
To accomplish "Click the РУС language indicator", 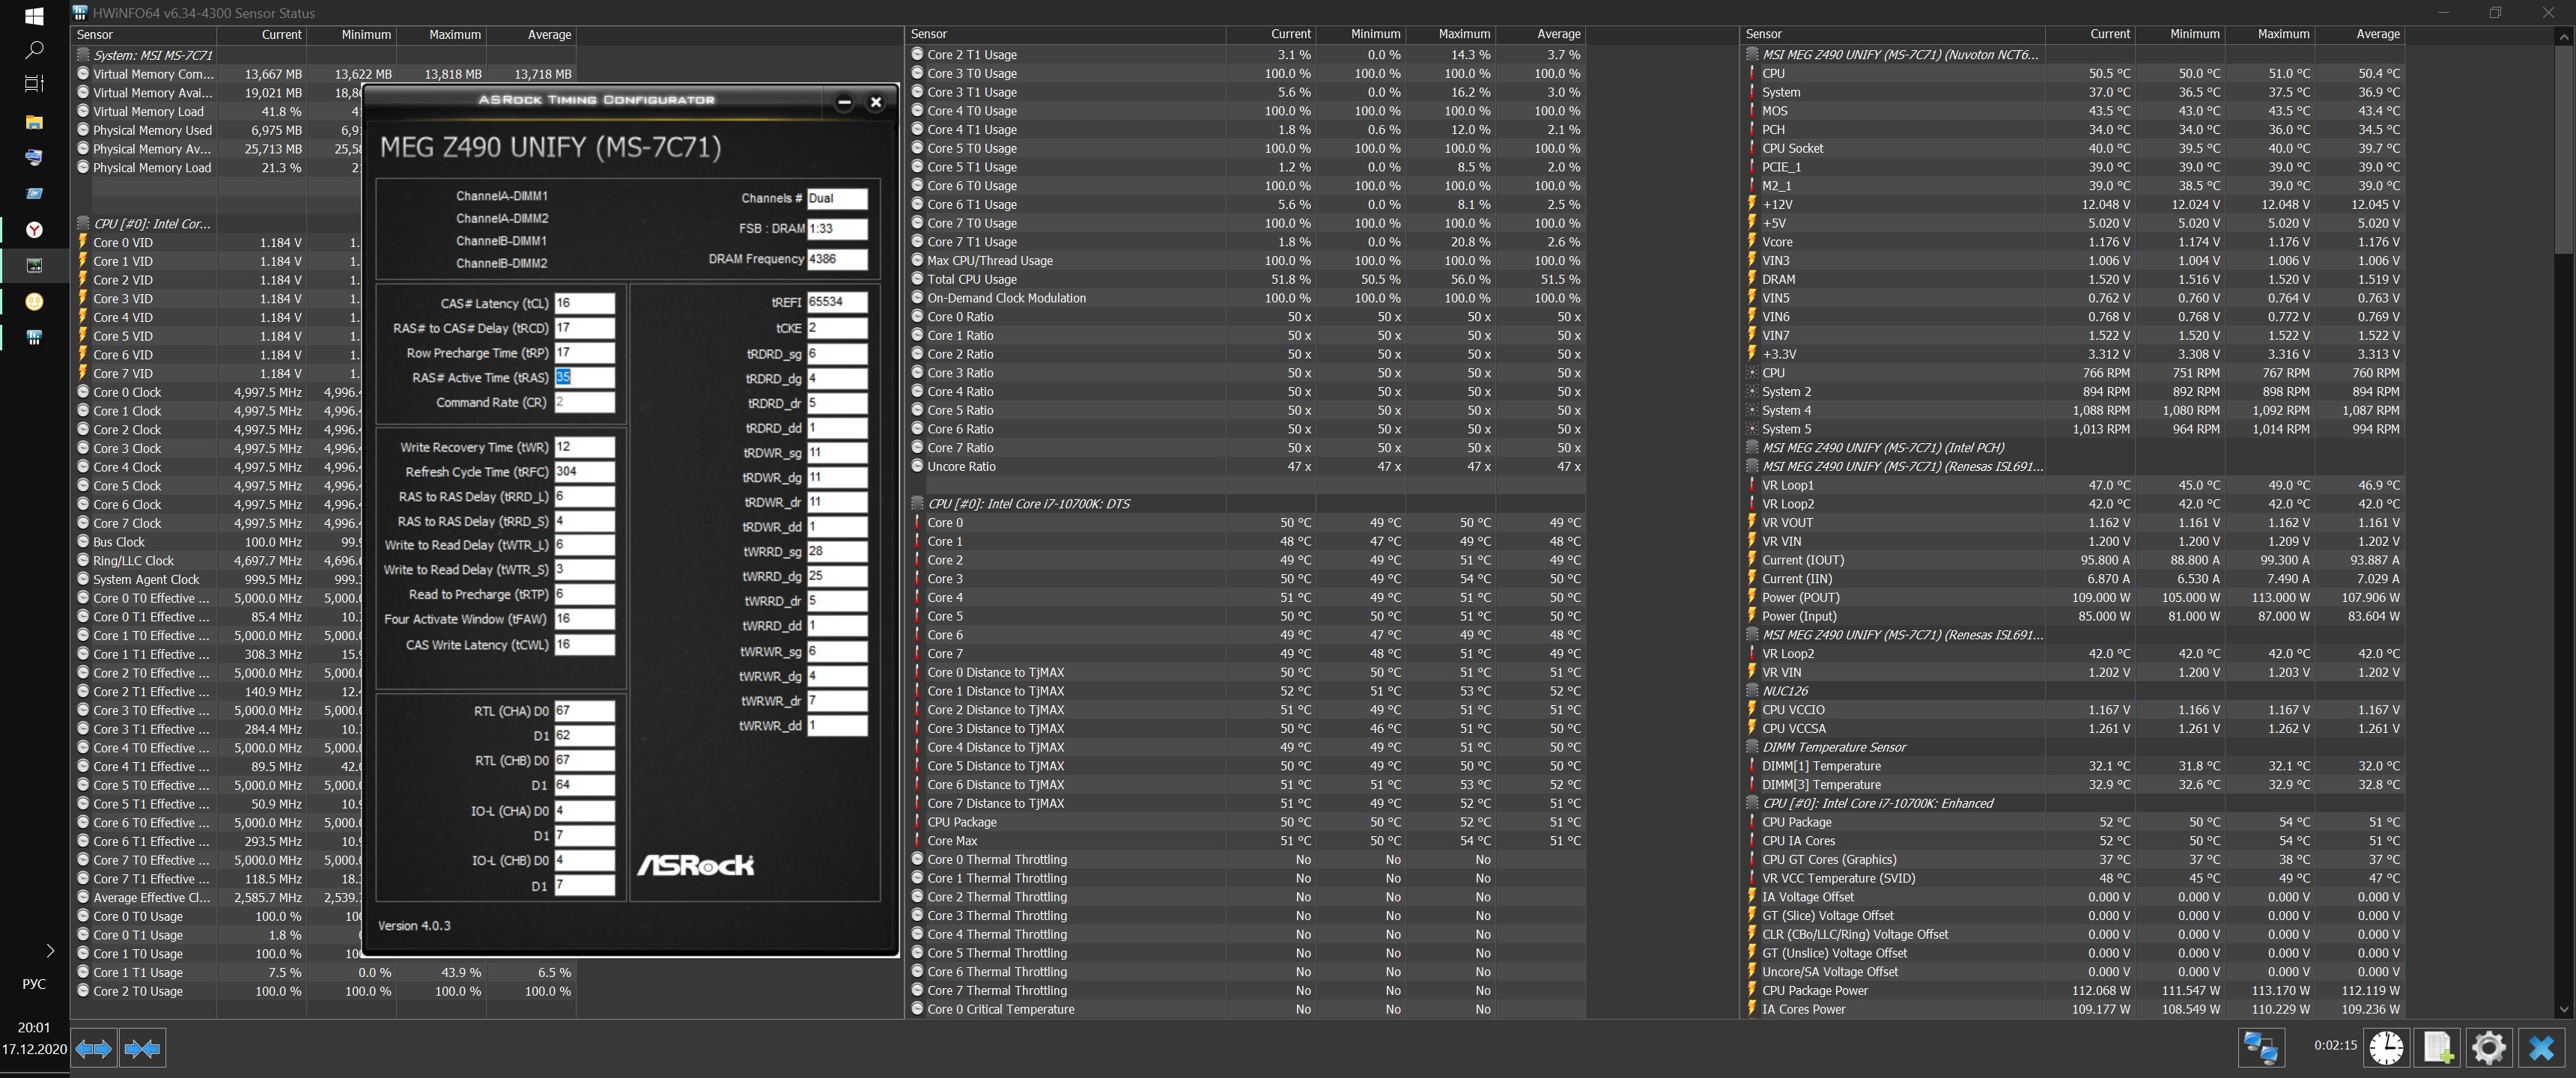I will [34, 984].
